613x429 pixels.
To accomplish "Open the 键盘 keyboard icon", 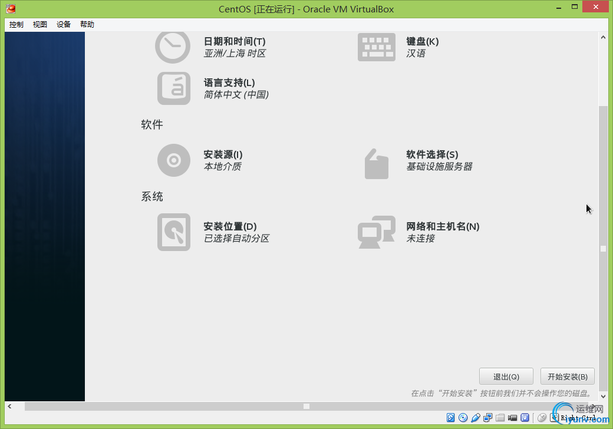I will (376, 47).
